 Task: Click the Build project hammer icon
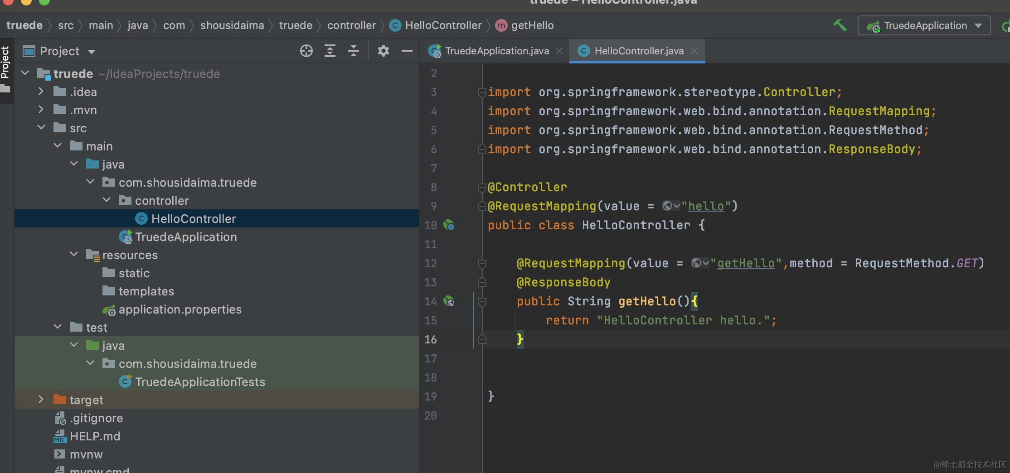(840, 25)
